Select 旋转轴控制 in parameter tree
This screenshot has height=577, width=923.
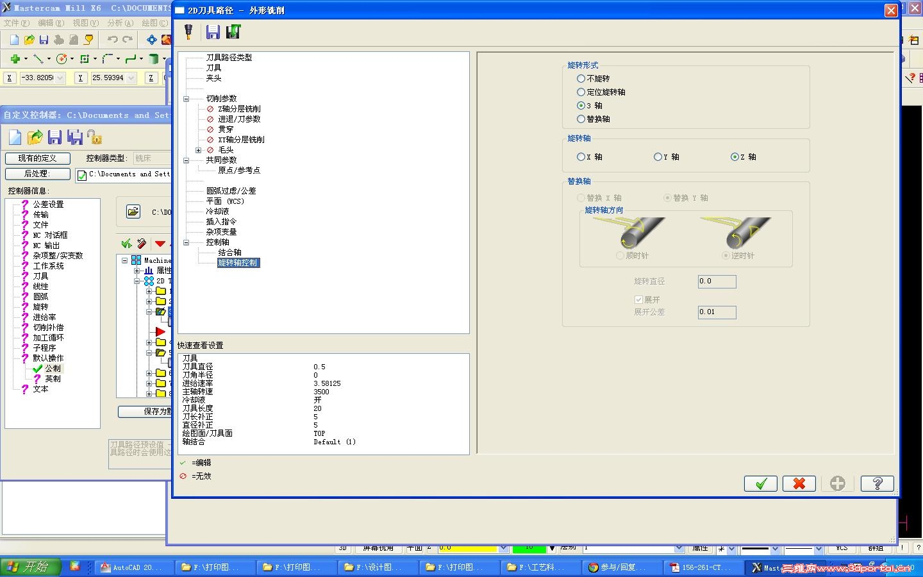point(238,263)
